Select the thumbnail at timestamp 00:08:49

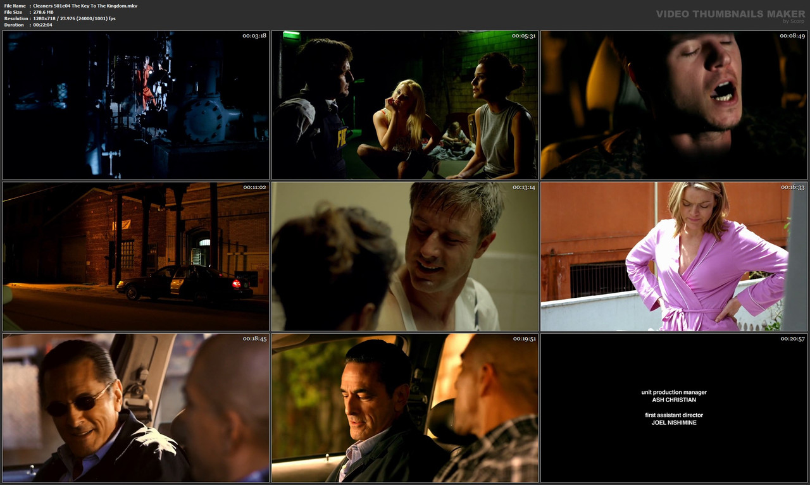674,105
